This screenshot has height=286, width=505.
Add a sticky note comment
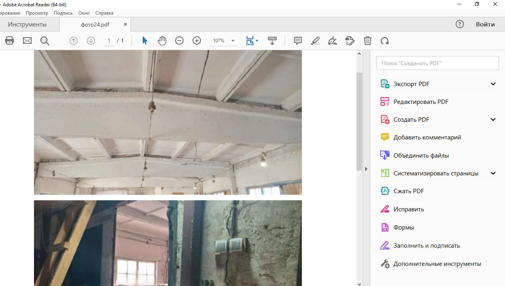pyautogui.click(x=298, y=41)
